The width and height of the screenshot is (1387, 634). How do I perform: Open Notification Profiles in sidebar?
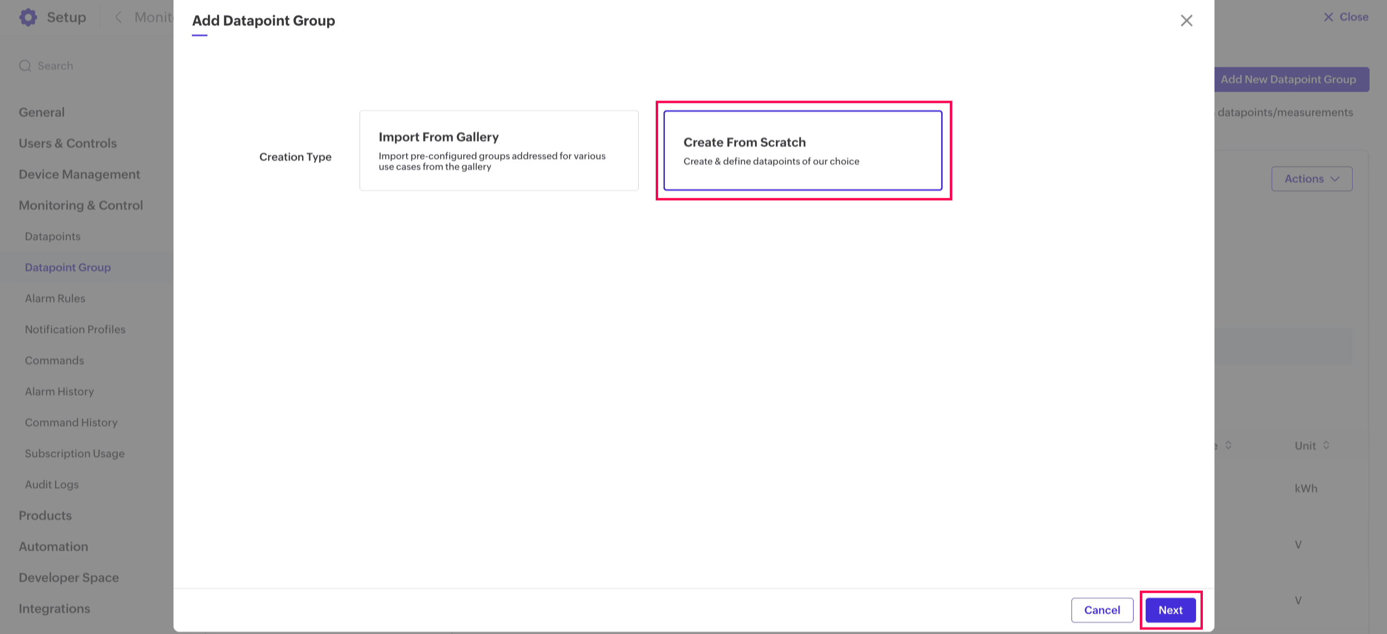pos(75,329)
